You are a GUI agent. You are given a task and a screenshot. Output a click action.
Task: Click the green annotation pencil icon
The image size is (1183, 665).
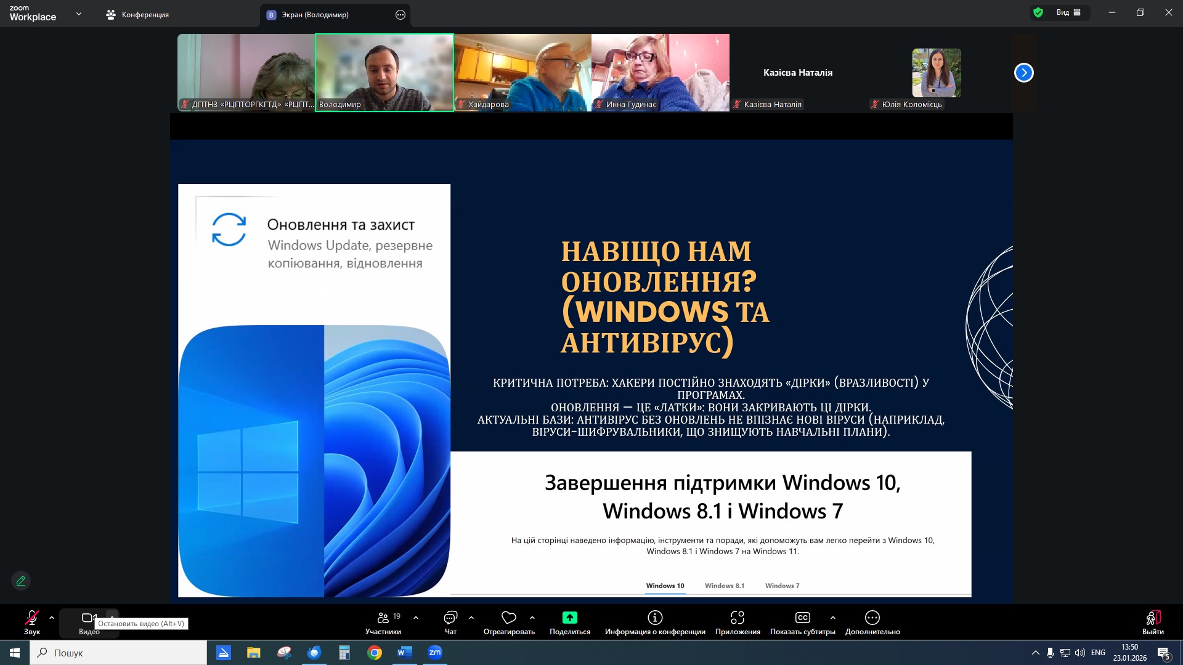tap(21, 581)
